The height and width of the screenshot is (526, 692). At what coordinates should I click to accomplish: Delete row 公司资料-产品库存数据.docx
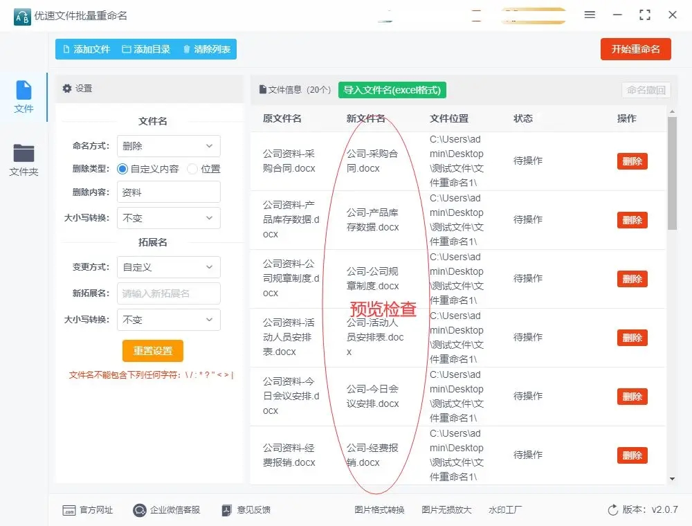click(632, 220)
